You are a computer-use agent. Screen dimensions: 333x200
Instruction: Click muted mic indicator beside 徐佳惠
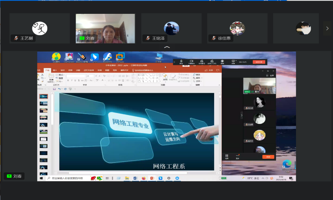pyautogui.click(x=214, y=38)
